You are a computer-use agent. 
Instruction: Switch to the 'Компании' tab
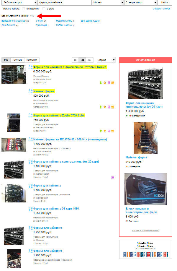pyautogui.click(x=32, y=60)
